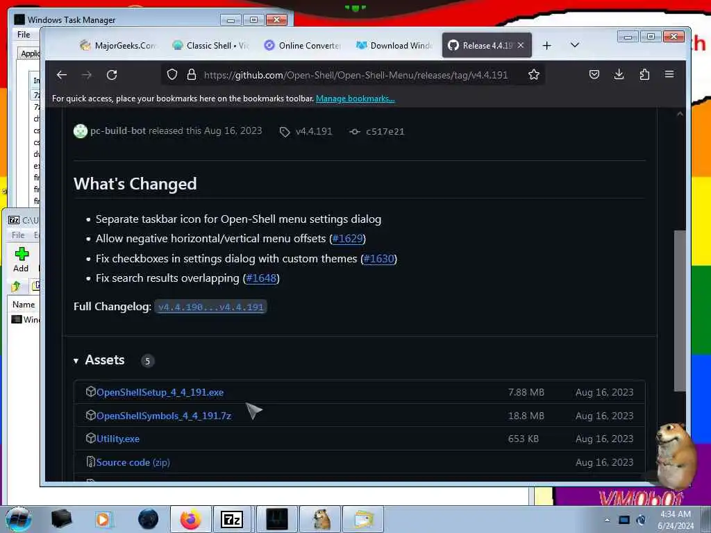Open issue #1629 link
The height and width of the screenshot is (533, 711).
point(348,239)
